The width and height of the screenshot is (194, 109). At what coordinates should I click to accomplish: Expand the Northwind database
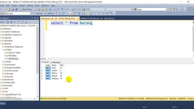click(1, 80)
